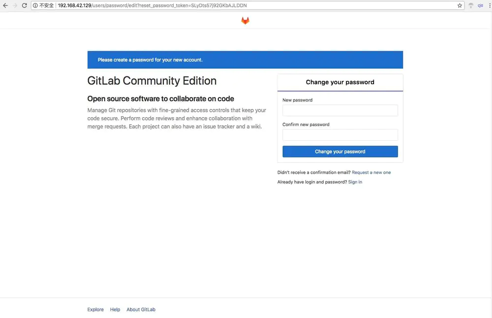Viewport: 492px width, 318px height.
Task: Click the browser address bar URL
Action: point(152,5)
